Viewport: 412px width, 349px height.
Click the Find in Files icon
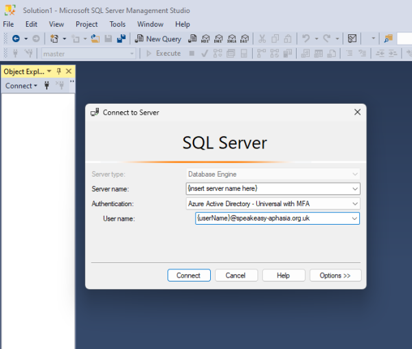tap(388, 39)
